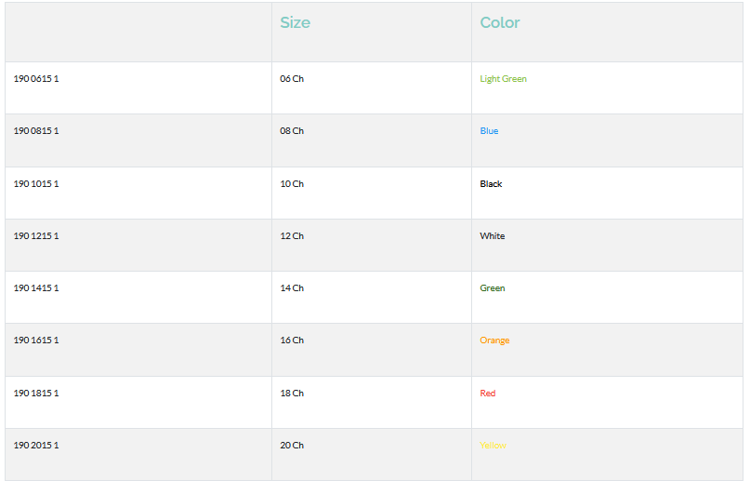Click the Size column header
The image size is (750, 494).
click(295, 23)
